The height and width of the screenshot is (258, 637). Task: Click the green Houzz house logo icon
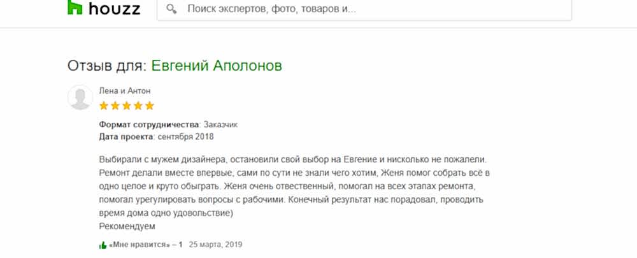coord(76,7)
